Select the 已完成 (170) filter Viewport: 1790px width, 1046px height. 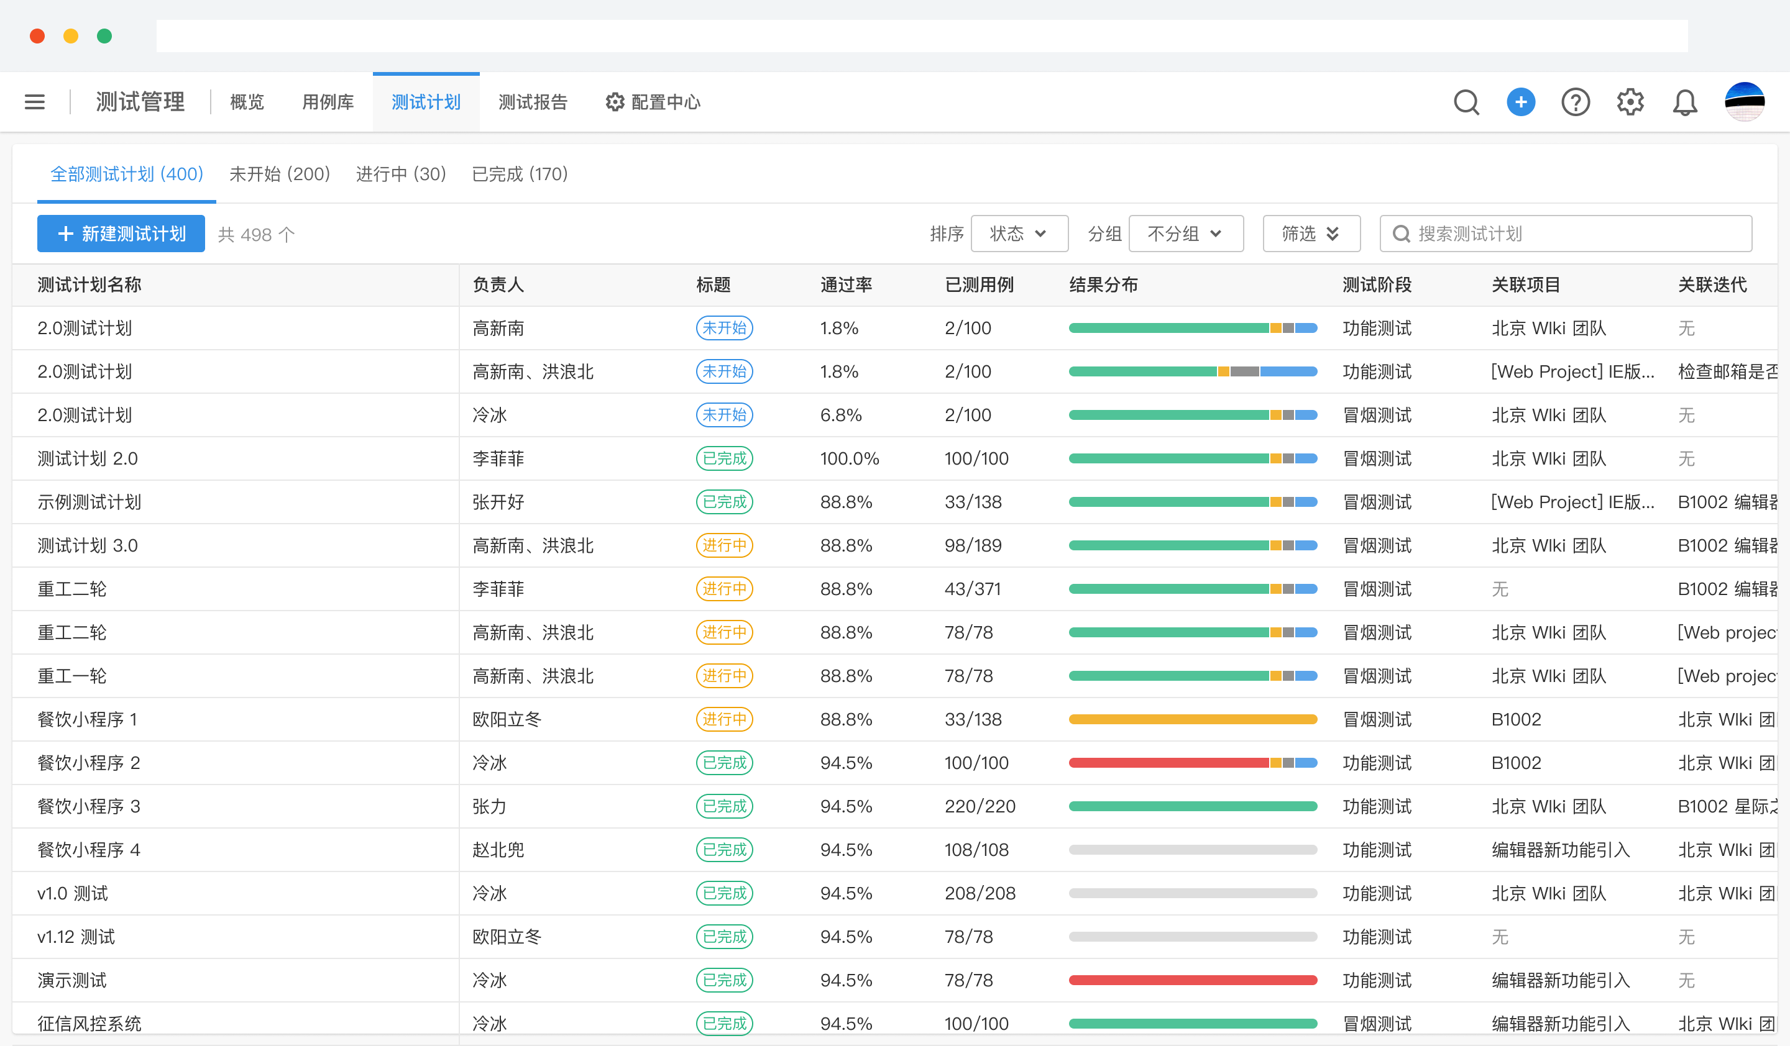click(520, 174)
